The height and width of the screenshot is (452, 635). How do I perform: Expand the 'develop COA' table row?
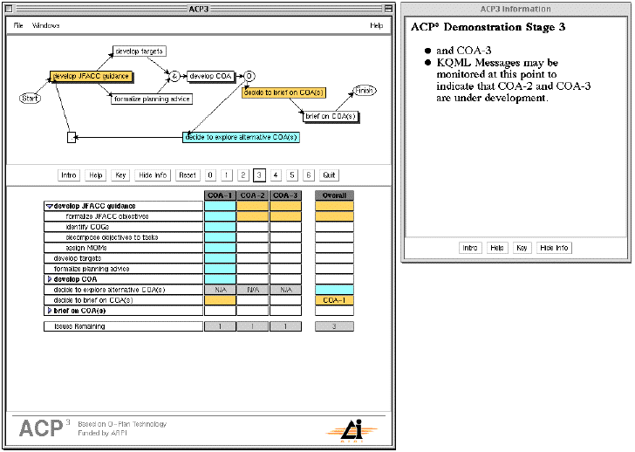click(49, 279)
